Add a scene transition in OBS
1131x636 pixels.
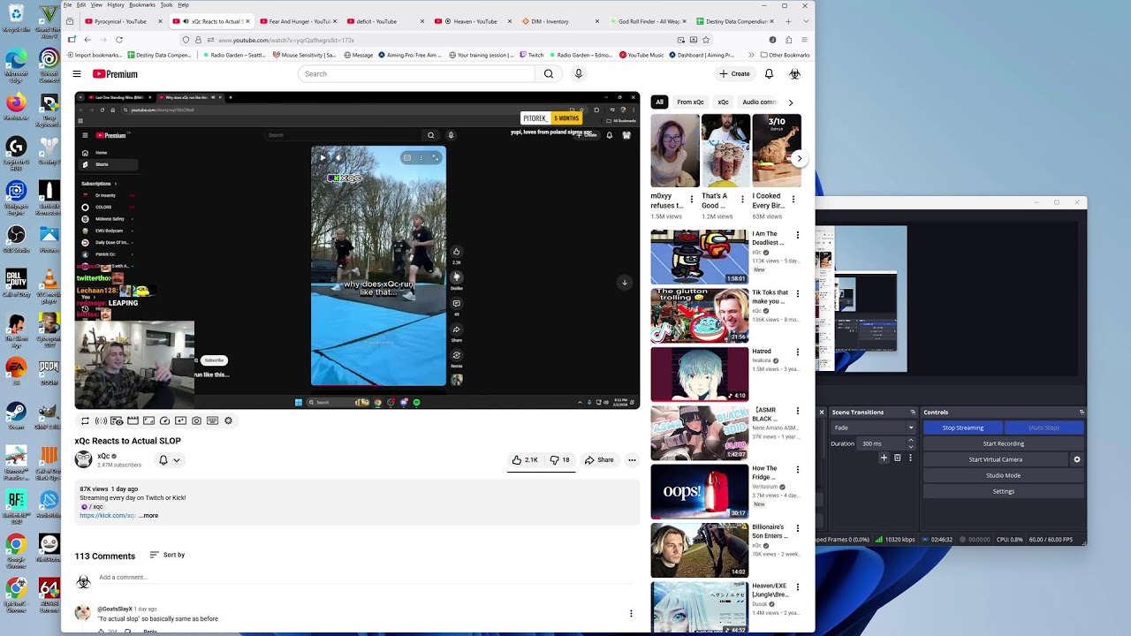point(884,458)
